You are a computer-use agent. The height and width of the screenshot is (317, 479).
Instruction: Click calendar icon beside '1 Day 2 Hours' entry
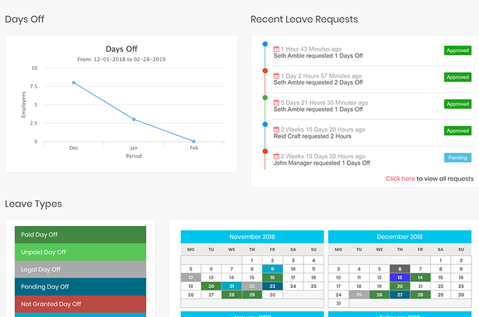pyautogui.click(x=277, y=76)
